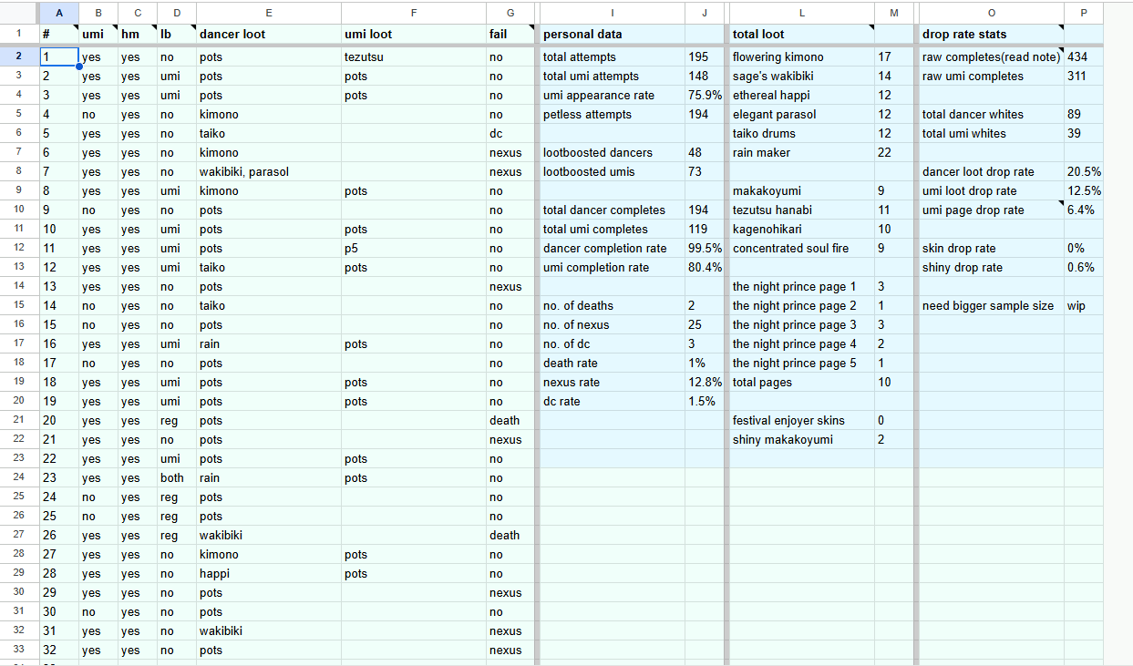Click row 15 header number
The image size is (1133, 666).
pos(18,306)
